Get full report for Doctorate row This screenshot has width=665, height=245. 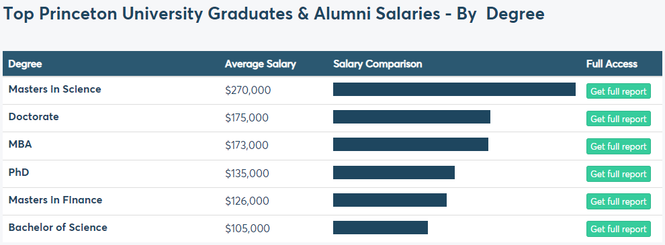pos(619,119)
